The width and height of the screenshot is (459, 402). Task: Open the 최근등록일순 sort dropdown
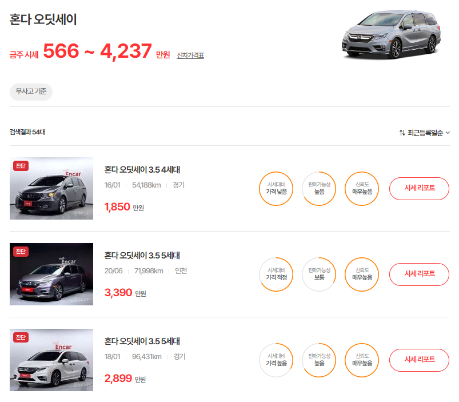[x=425, y=133]
